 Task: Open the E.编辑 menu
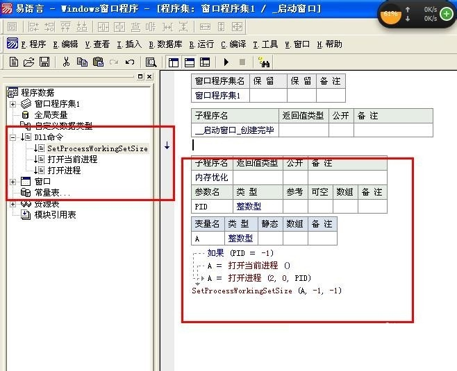pyautogui.click(x=65, y=44)
